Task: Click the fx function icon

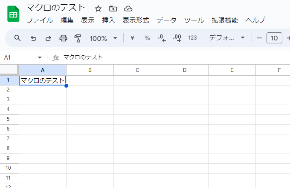Action: coord(56,58)
